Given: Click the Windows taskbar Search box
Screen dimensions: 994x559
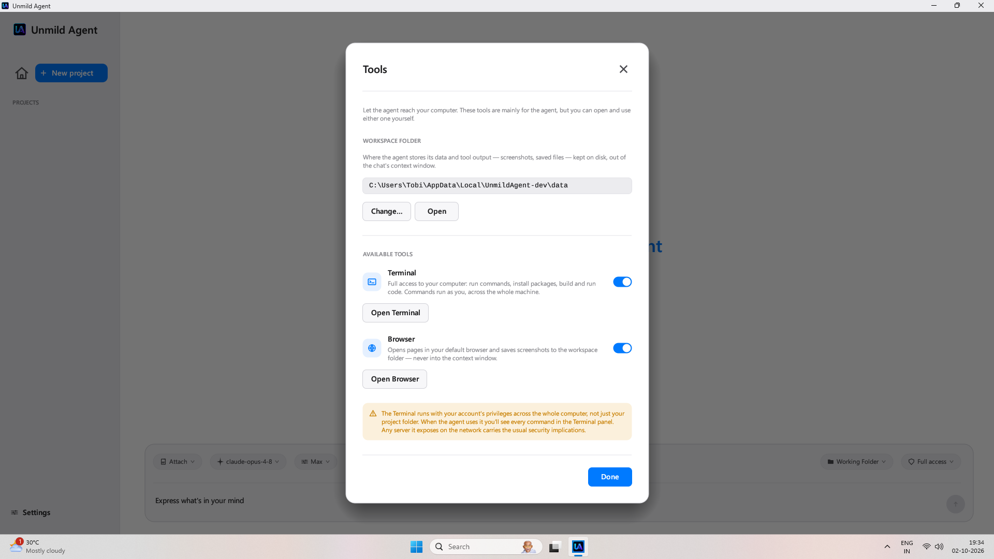Looking at the screenshot, I should (x=486, y=547).
